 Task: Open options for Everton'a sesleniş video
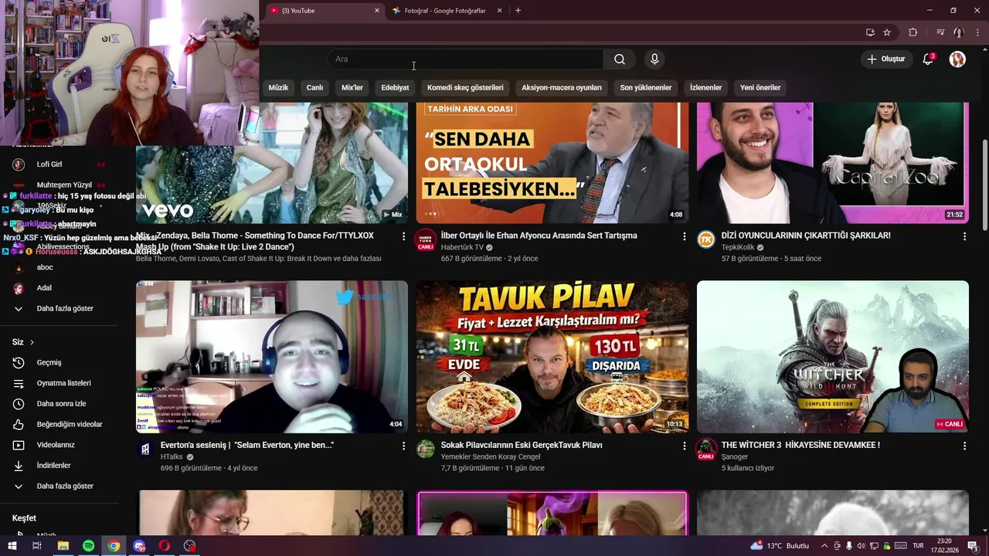(403, 446)
